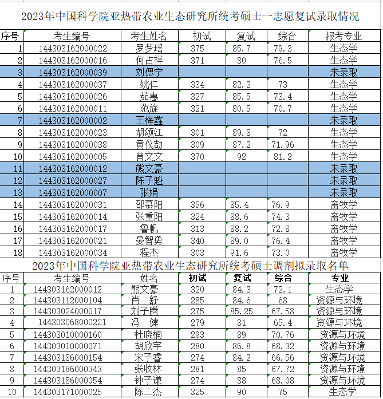Select the 复试 value 88.2 for 鲁帆
Image resolution: width=383 pixels, height=399 pixels.
coord(239,229)
